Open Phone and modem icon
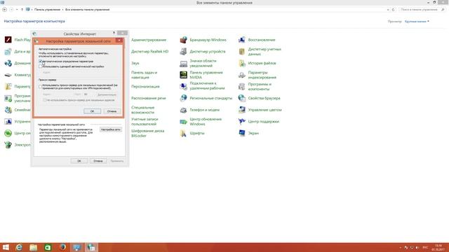The width and height of the screenshot is (449, 252). click(x=183, y=110)
